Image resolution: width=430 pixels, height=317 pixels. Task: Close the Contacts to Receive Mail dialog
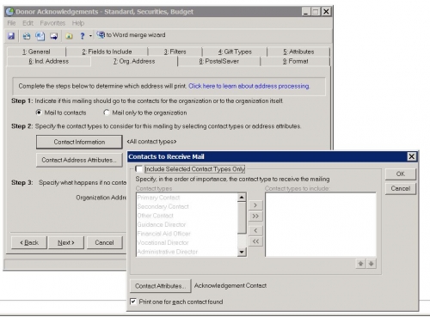[x=412, y=156]
